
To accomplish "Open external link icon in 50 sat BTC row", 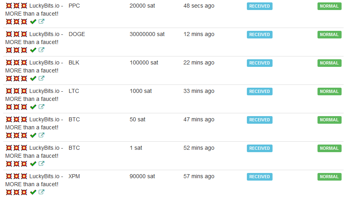I will click(41, 135).
